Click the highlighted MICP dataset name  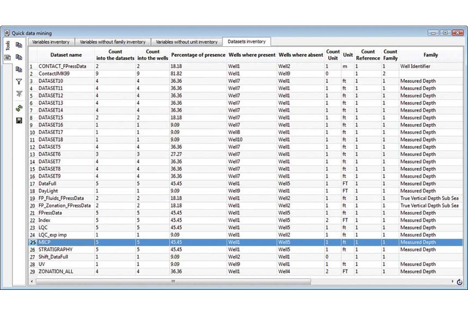click(45, 242)
